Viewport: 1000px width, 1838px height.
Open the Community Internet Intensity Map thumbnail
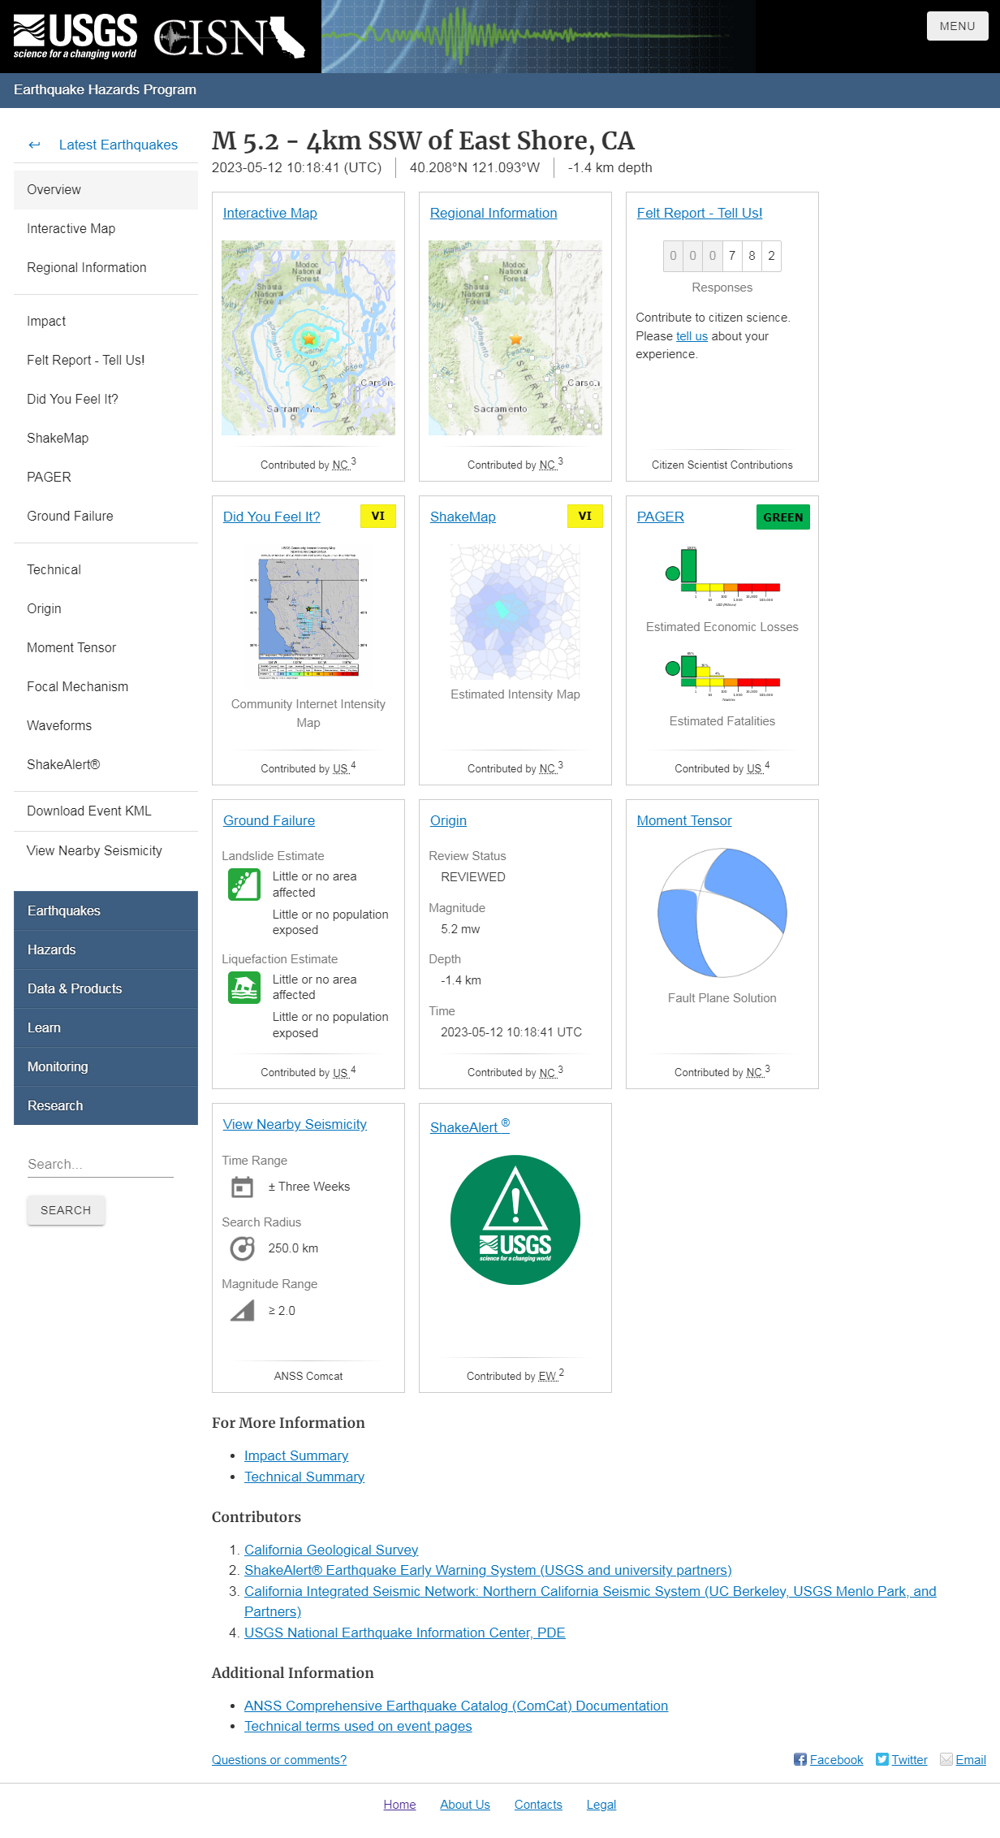(308, 612)
